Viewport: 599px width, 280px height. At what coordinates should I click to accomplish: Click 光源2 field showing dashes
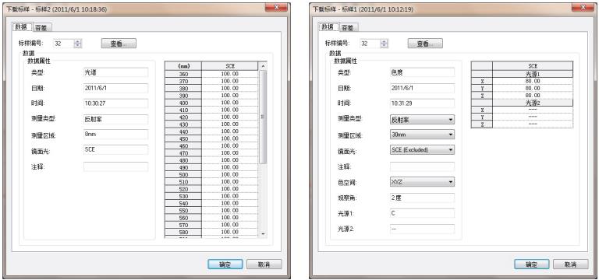click(x=422, y=229)
